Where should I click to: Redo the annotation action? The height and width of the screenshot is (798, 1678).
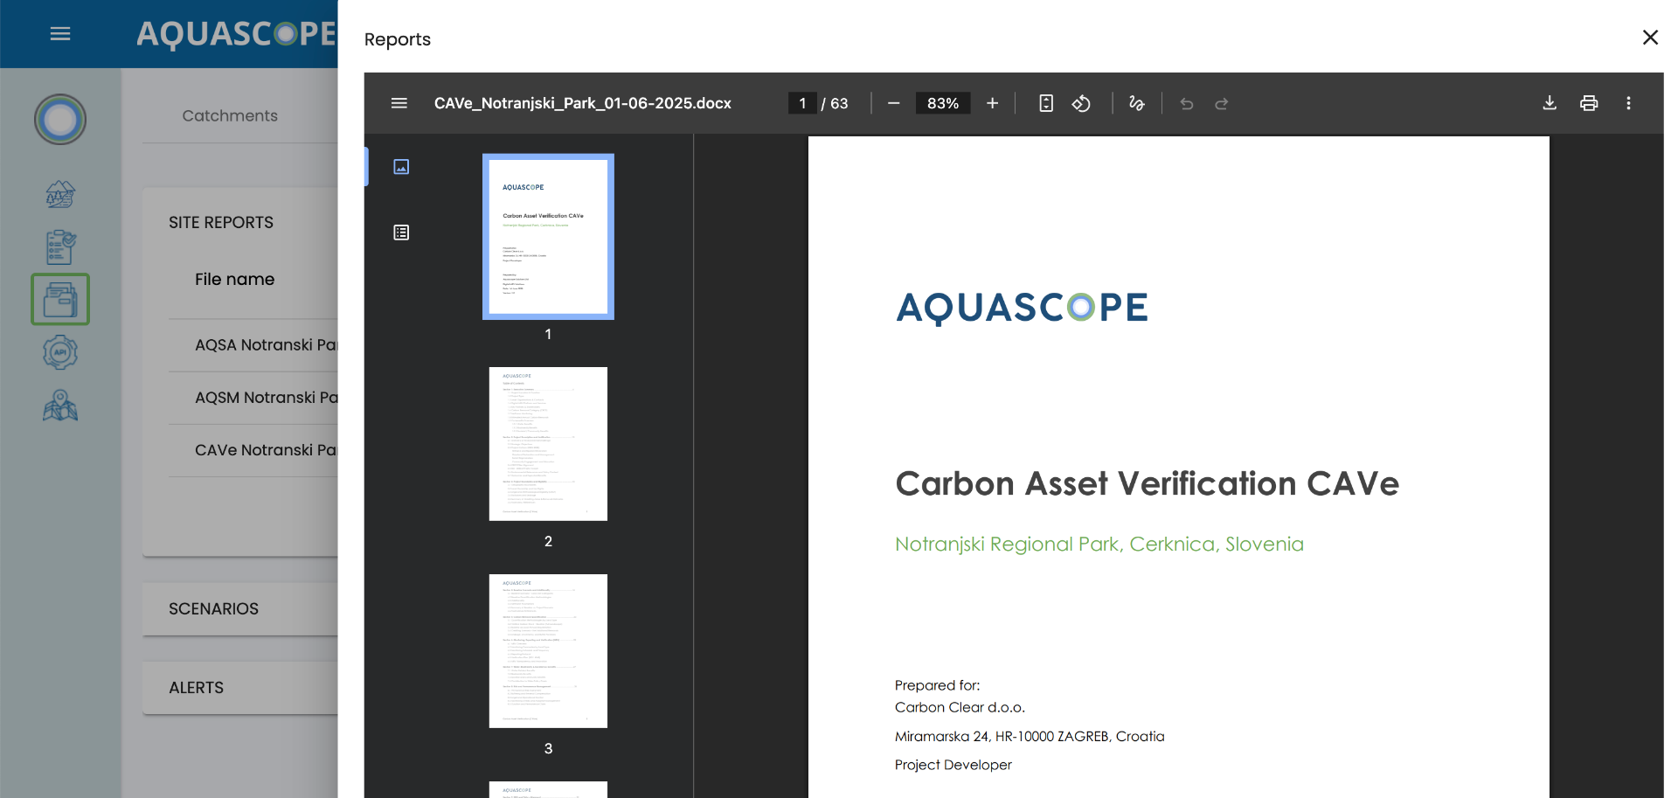(x=1222, y=104)
